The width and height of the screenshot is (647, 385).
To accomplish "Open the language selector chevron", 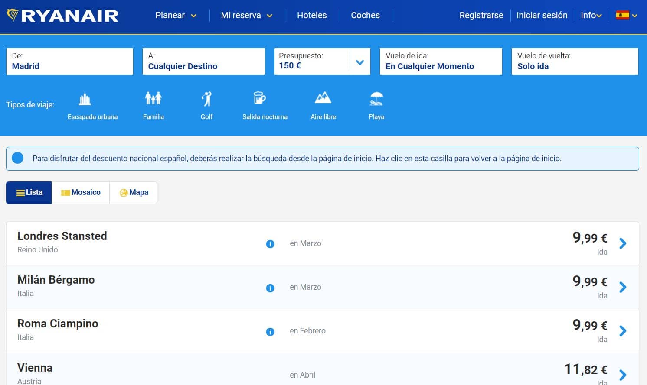I will (x=635, y=16).
